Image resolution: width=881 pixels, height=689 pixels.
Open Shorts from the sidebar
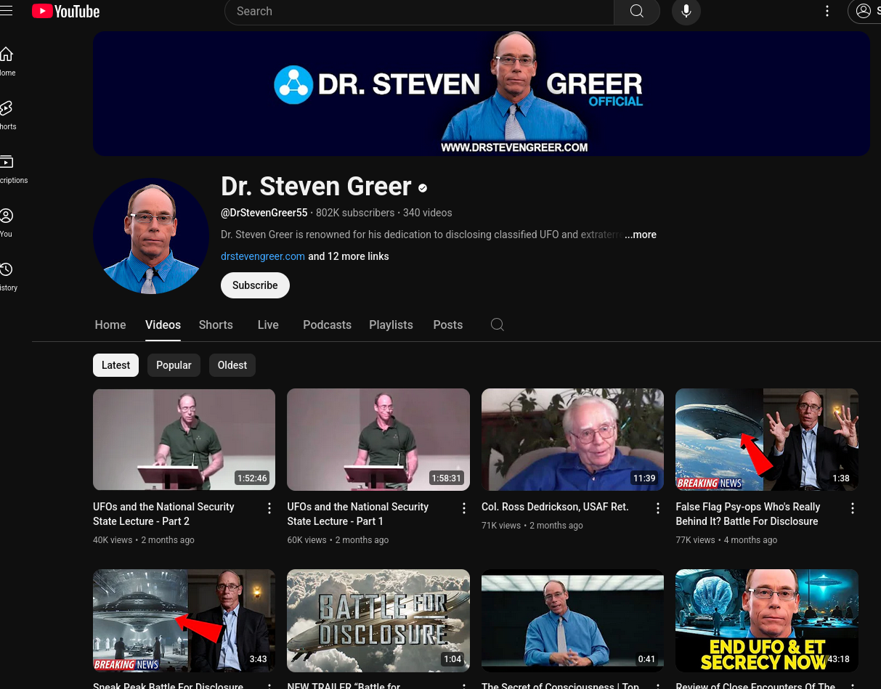pyautogui.click(x=6, y=115)
